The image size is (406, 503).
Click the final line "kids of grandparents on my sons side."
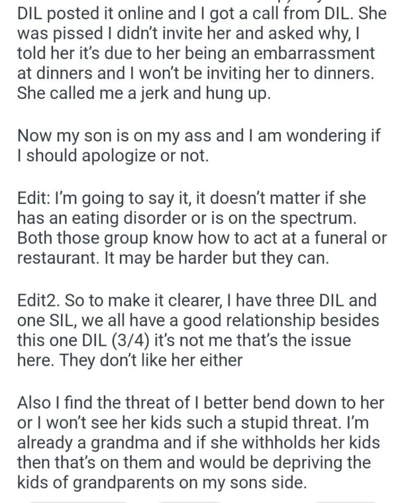click(x=162, y=483)
